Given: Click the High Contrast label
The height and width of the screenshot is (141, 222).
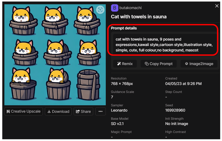Looking at the screenshot, I should [175, 132].
